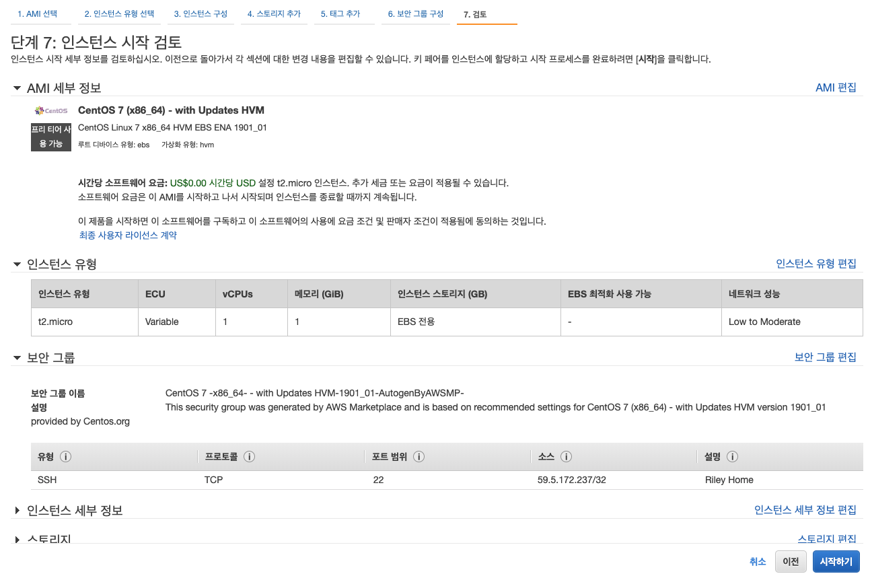
Task: Click the 이전 button
Action: click(791, 561)
